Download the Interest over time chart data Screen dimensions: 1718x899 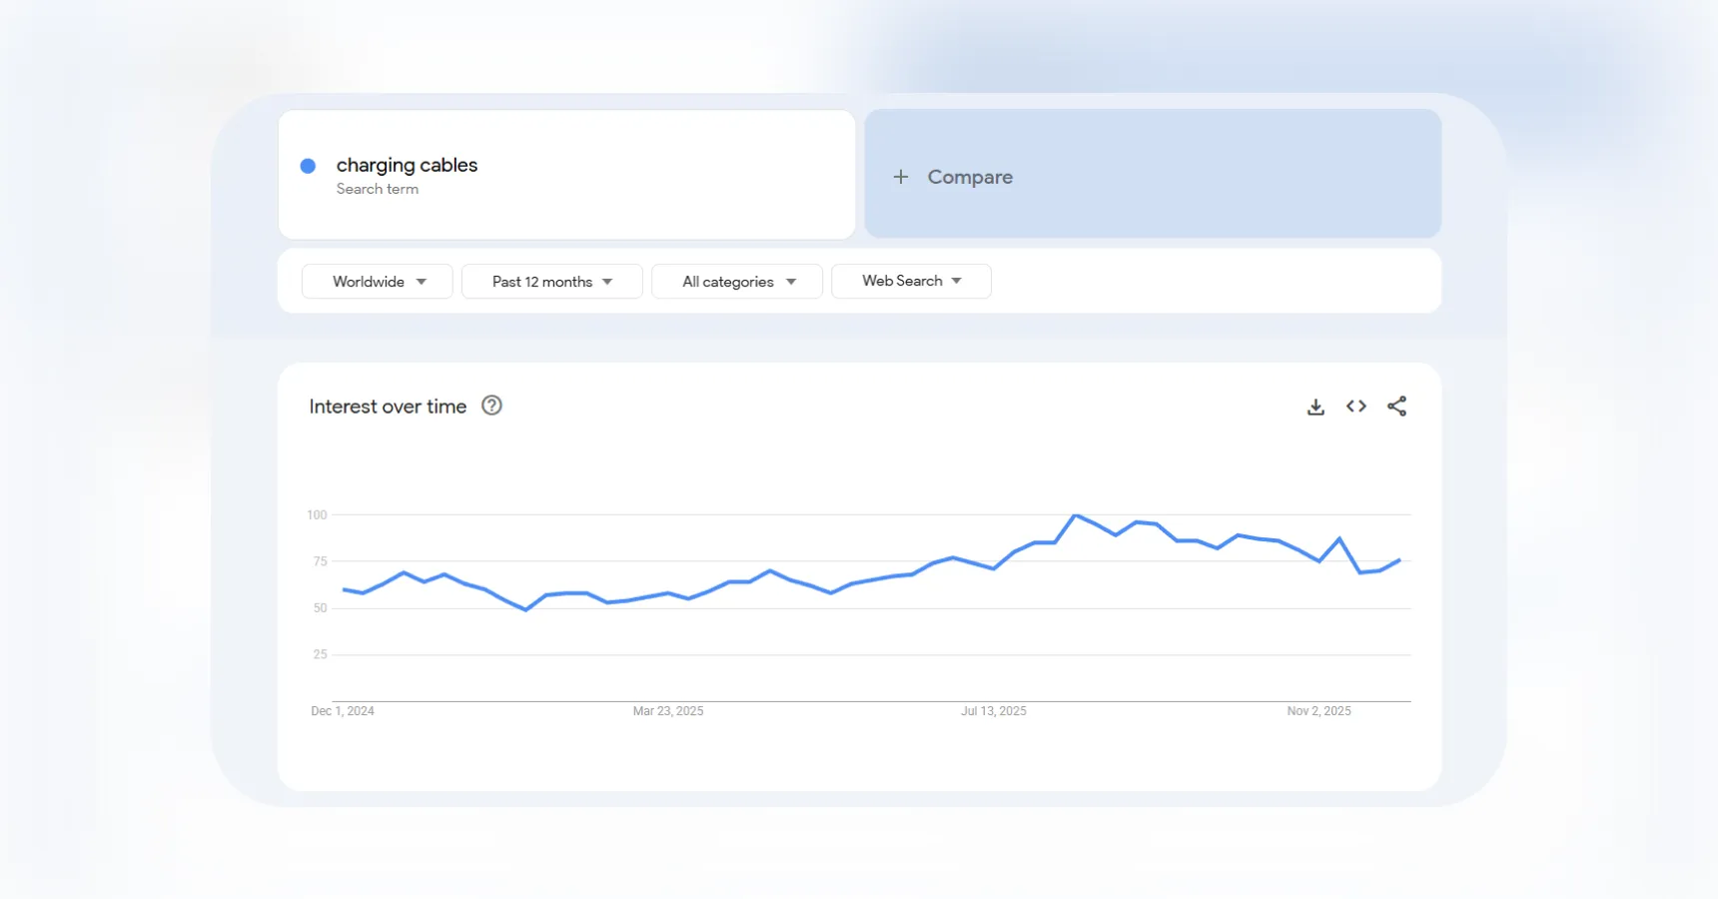(1315, 406)
